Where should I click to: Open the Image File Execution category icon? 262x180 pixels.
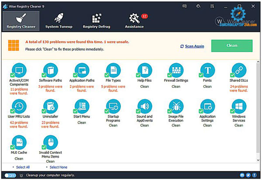176,106
